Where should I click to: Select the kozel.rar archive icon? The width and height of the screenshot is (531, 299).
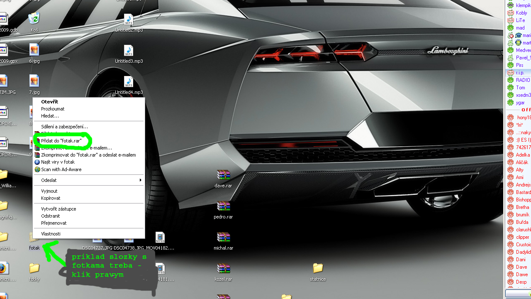pyautogui.click(x=223, y=269)
